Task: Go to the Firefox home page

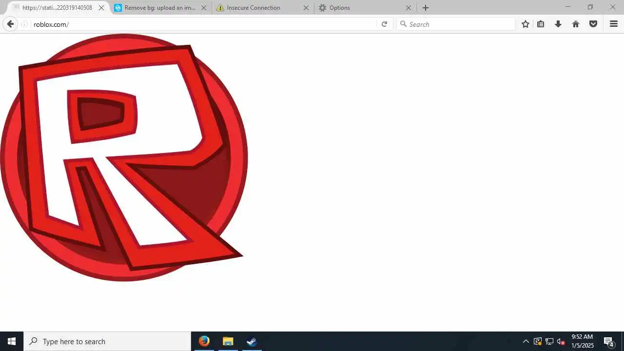Action: coord(576,24)
